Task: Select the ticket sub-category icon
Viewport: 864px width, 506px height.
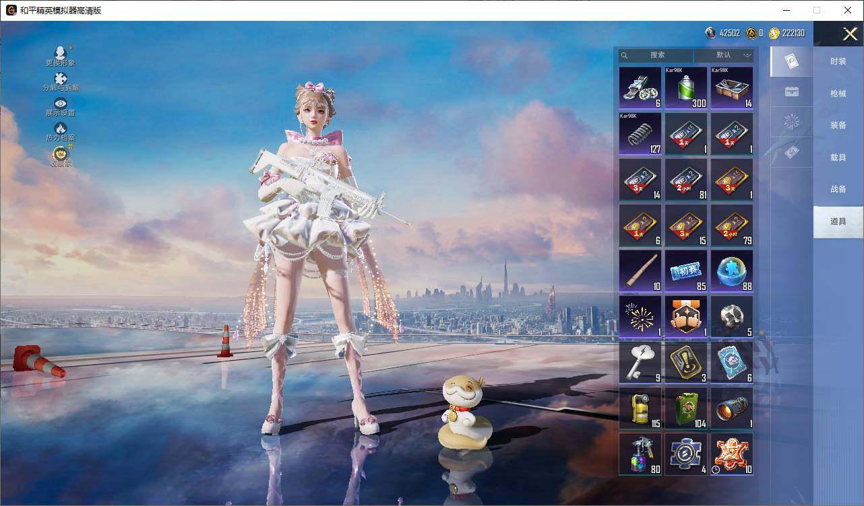Action: pos(792,152)
